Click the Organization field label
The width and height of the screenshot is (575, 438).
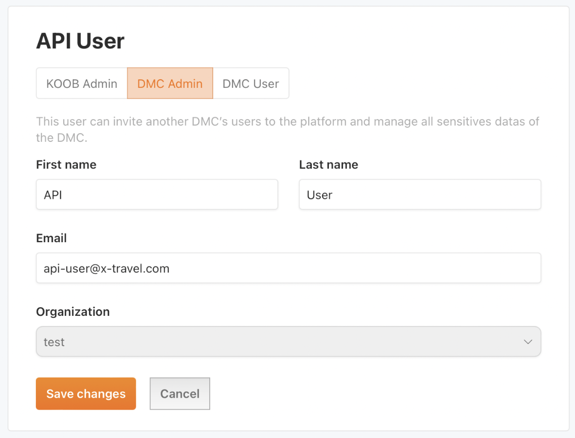click(x=73, y=312)
